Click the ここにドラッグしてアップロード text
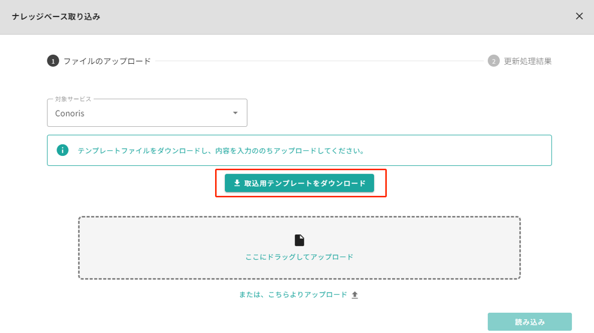This screenshot has width=594, height=333. (299, 258)
